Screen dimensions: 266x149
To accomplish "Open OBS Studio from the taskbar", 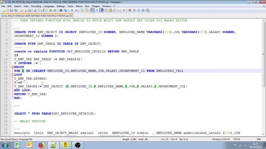I will pyautogui.click(x=78, y=145).
